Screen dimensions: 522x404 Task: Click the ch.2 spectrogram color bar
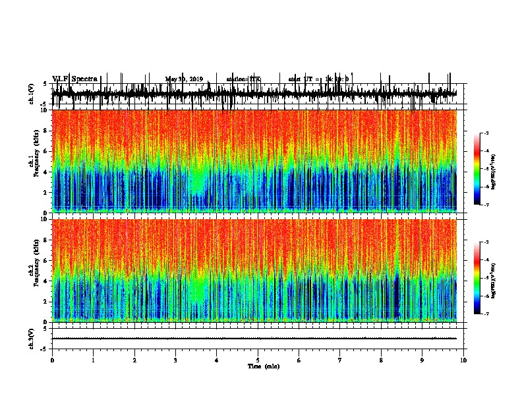(x=477, y=278)
